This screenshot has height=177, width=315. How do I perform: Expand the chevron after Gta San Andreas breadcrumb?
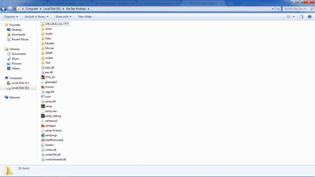tap(89, 9)
